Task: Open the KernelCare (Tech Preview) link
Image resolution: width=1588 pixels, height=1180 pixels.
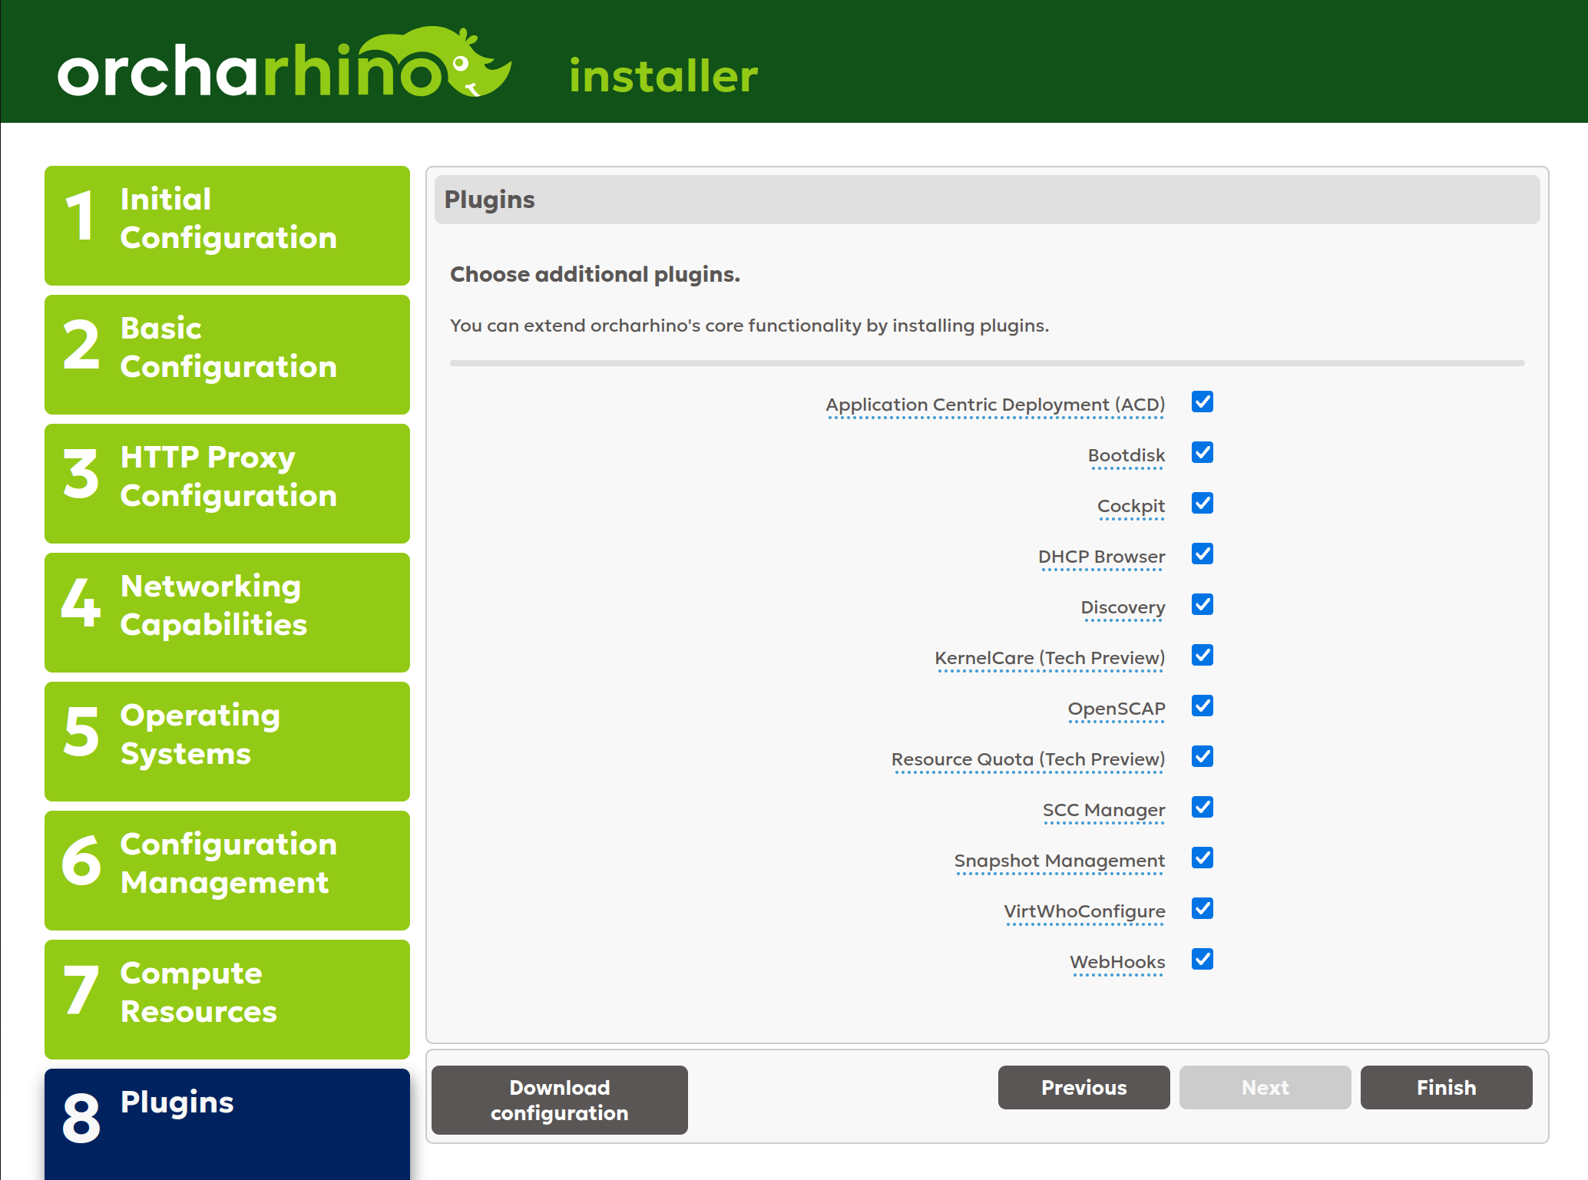Action: 1050,657
